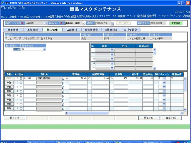Viewport: 191px width, 143px height.
Task: Switch to 基本情報 tab
Action: pyautogui.click(x=13, y=30)
